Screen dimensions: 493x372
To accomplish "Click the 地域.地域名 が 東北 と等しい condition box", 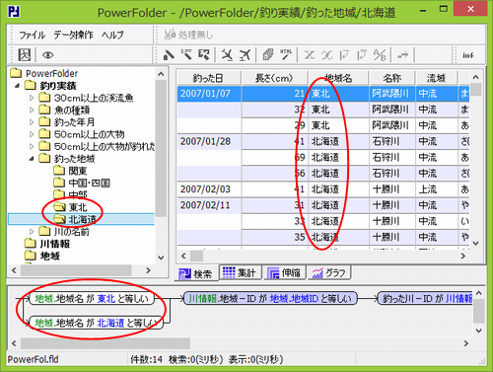I will 92,299.
